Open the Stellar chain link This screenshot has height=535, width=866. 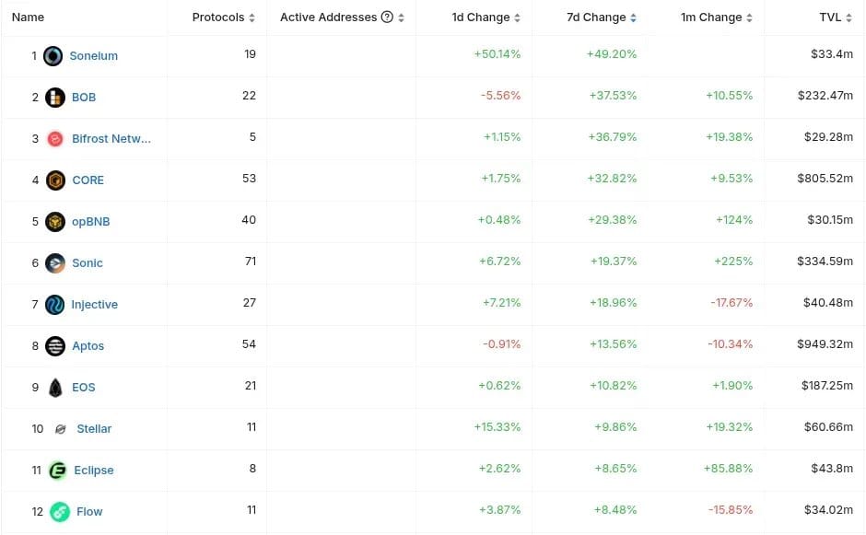pos(94,428)
